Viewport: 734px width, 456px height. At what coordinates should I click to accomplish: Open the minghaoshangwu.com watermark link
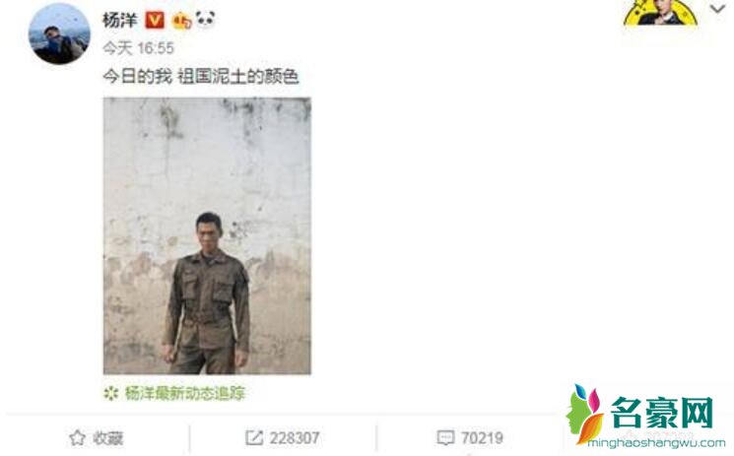tap(656, 443)
